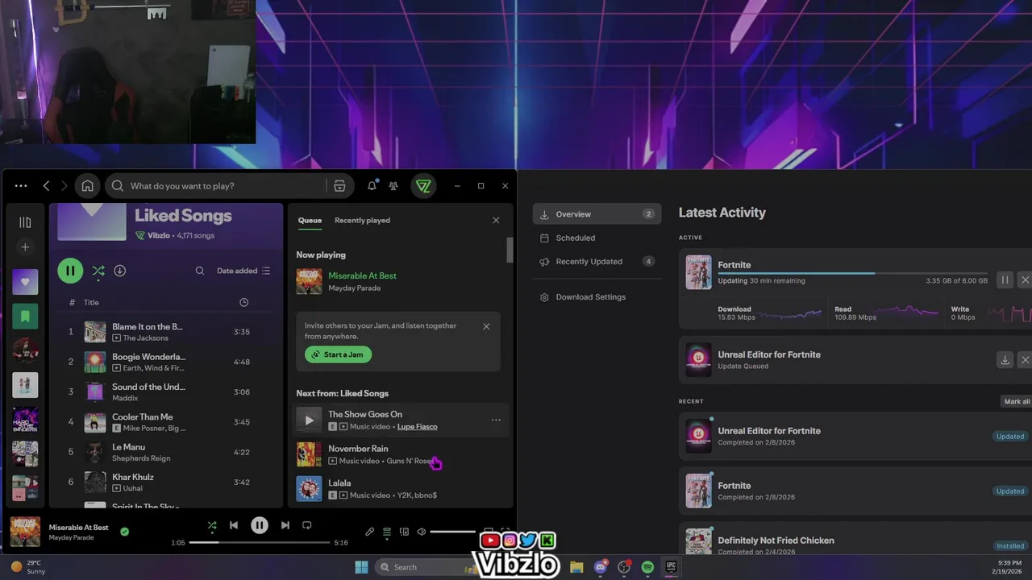Open Date added sort dropdown

[x=243, y=271]
